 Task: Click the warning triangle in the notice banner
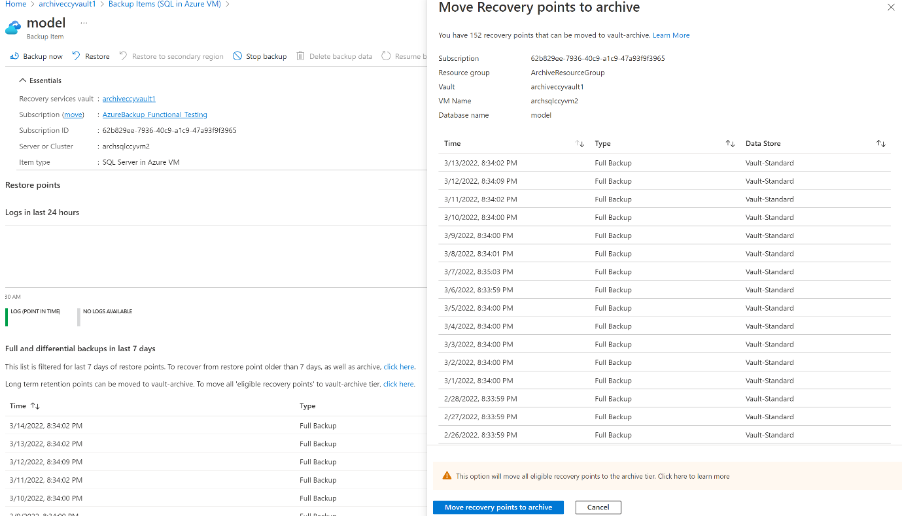(x=447, y=476)
